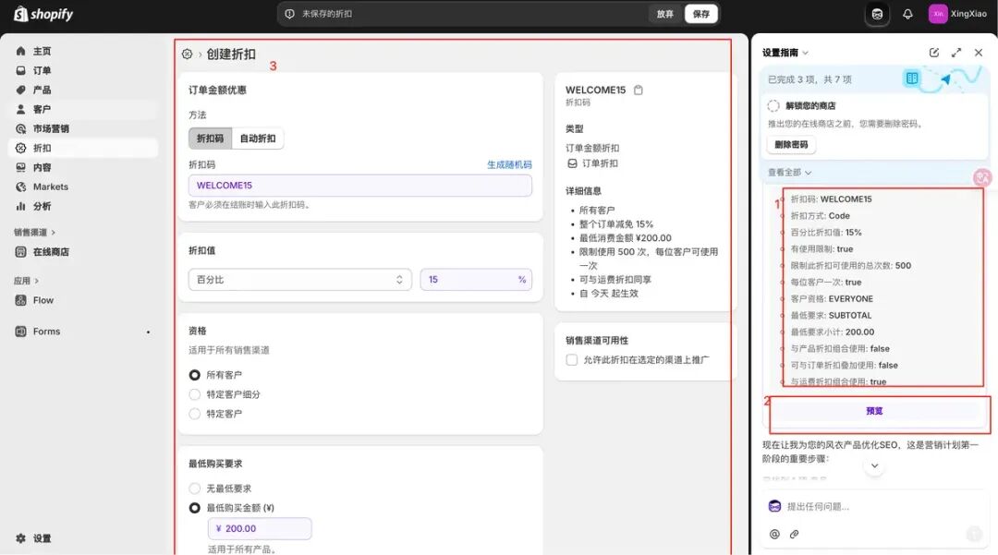This screenshot has height=555, width=998.
Task: Click the @ mention icon in chat
Action: tap(774, 534)
